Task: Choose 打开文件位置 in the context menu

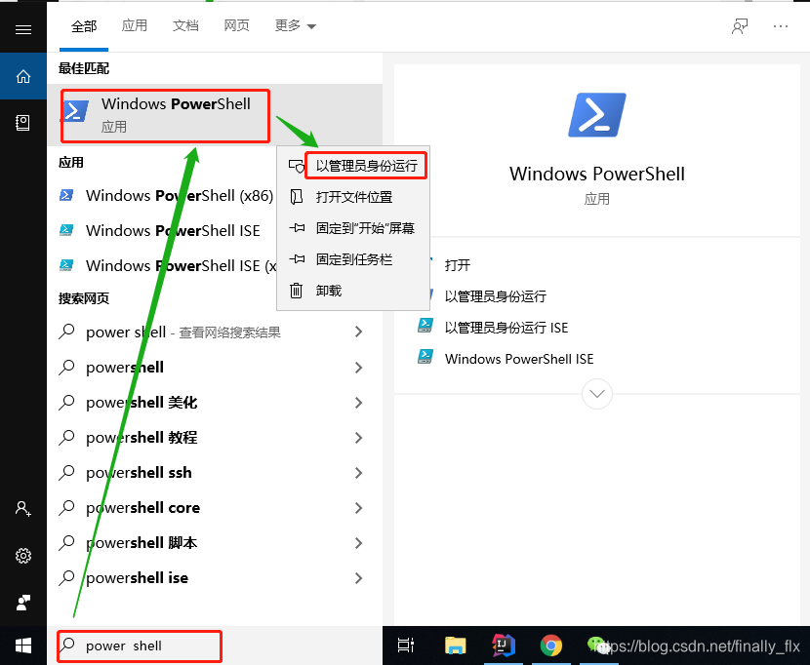Action: click(x=353, y=197)
